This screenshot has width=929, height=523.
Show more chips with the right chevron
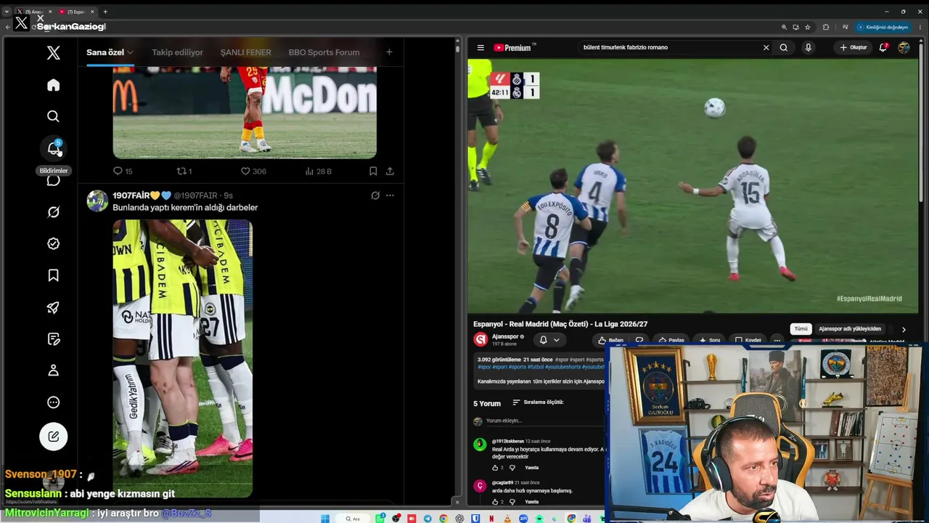tap(904, 329)
